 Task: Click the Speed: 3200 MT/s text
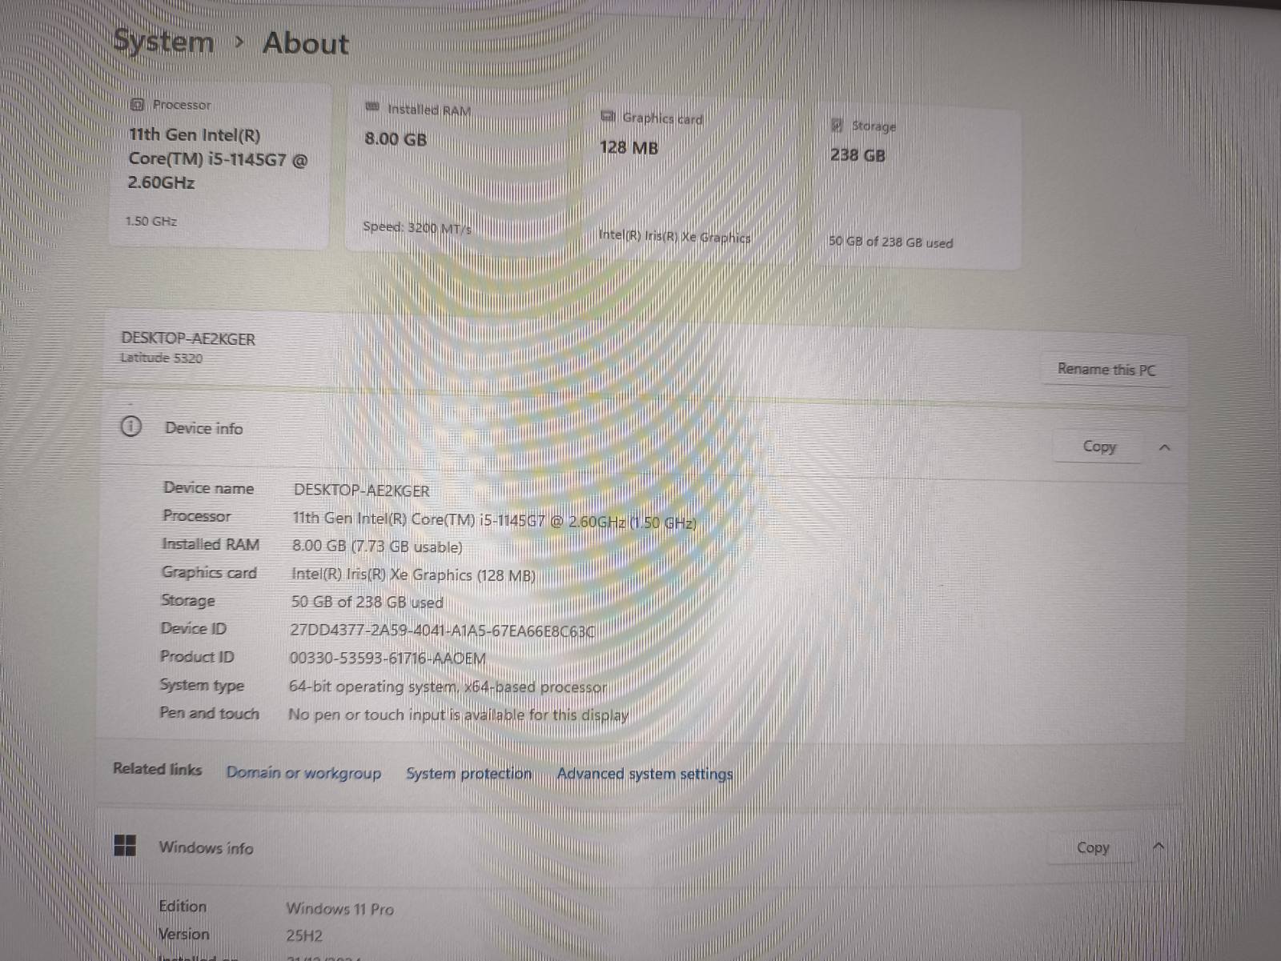coord(417,228)
